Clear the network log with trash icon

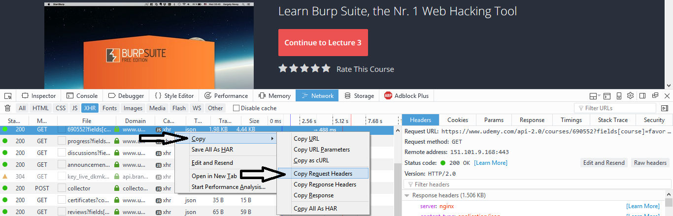click(x=8, y=108)
